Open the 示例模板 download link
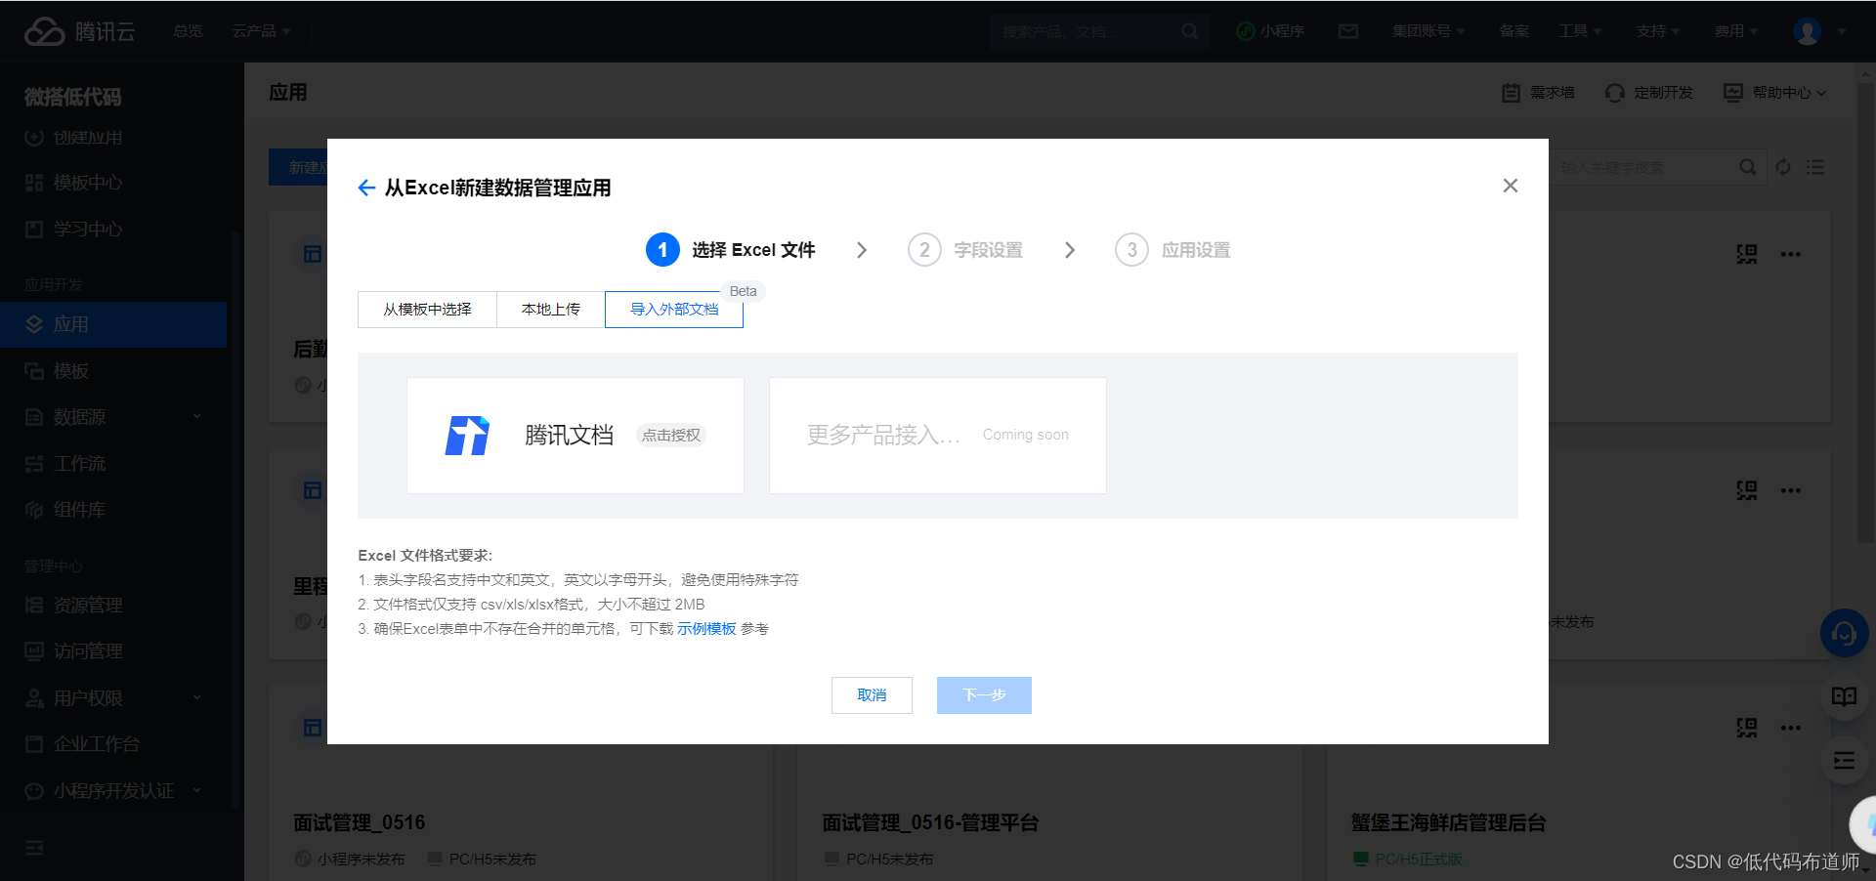The height and width of the screenshot is (881, 1876). point(706,629)
